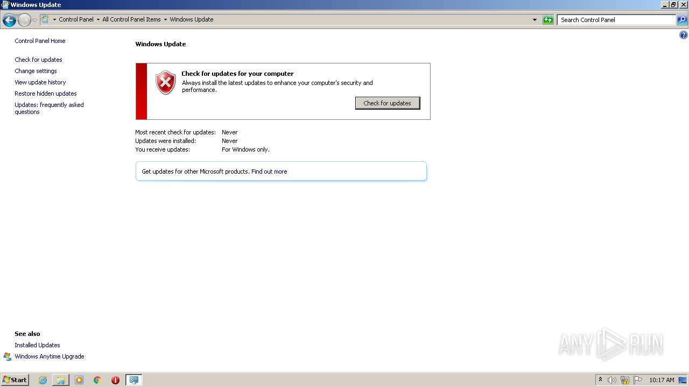Open the network tray icon
Viewport: 689px width, 387px height.
tap(625, 380)
